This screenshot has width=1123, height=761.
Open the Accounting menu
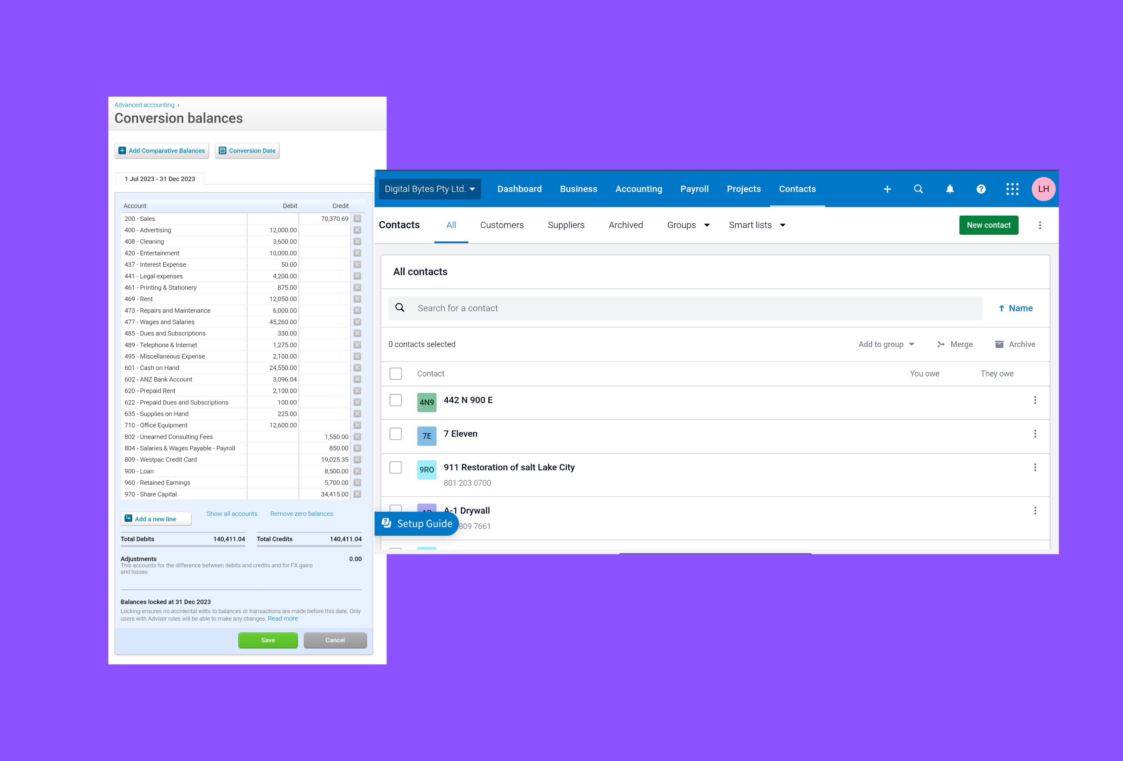(638, 189)
